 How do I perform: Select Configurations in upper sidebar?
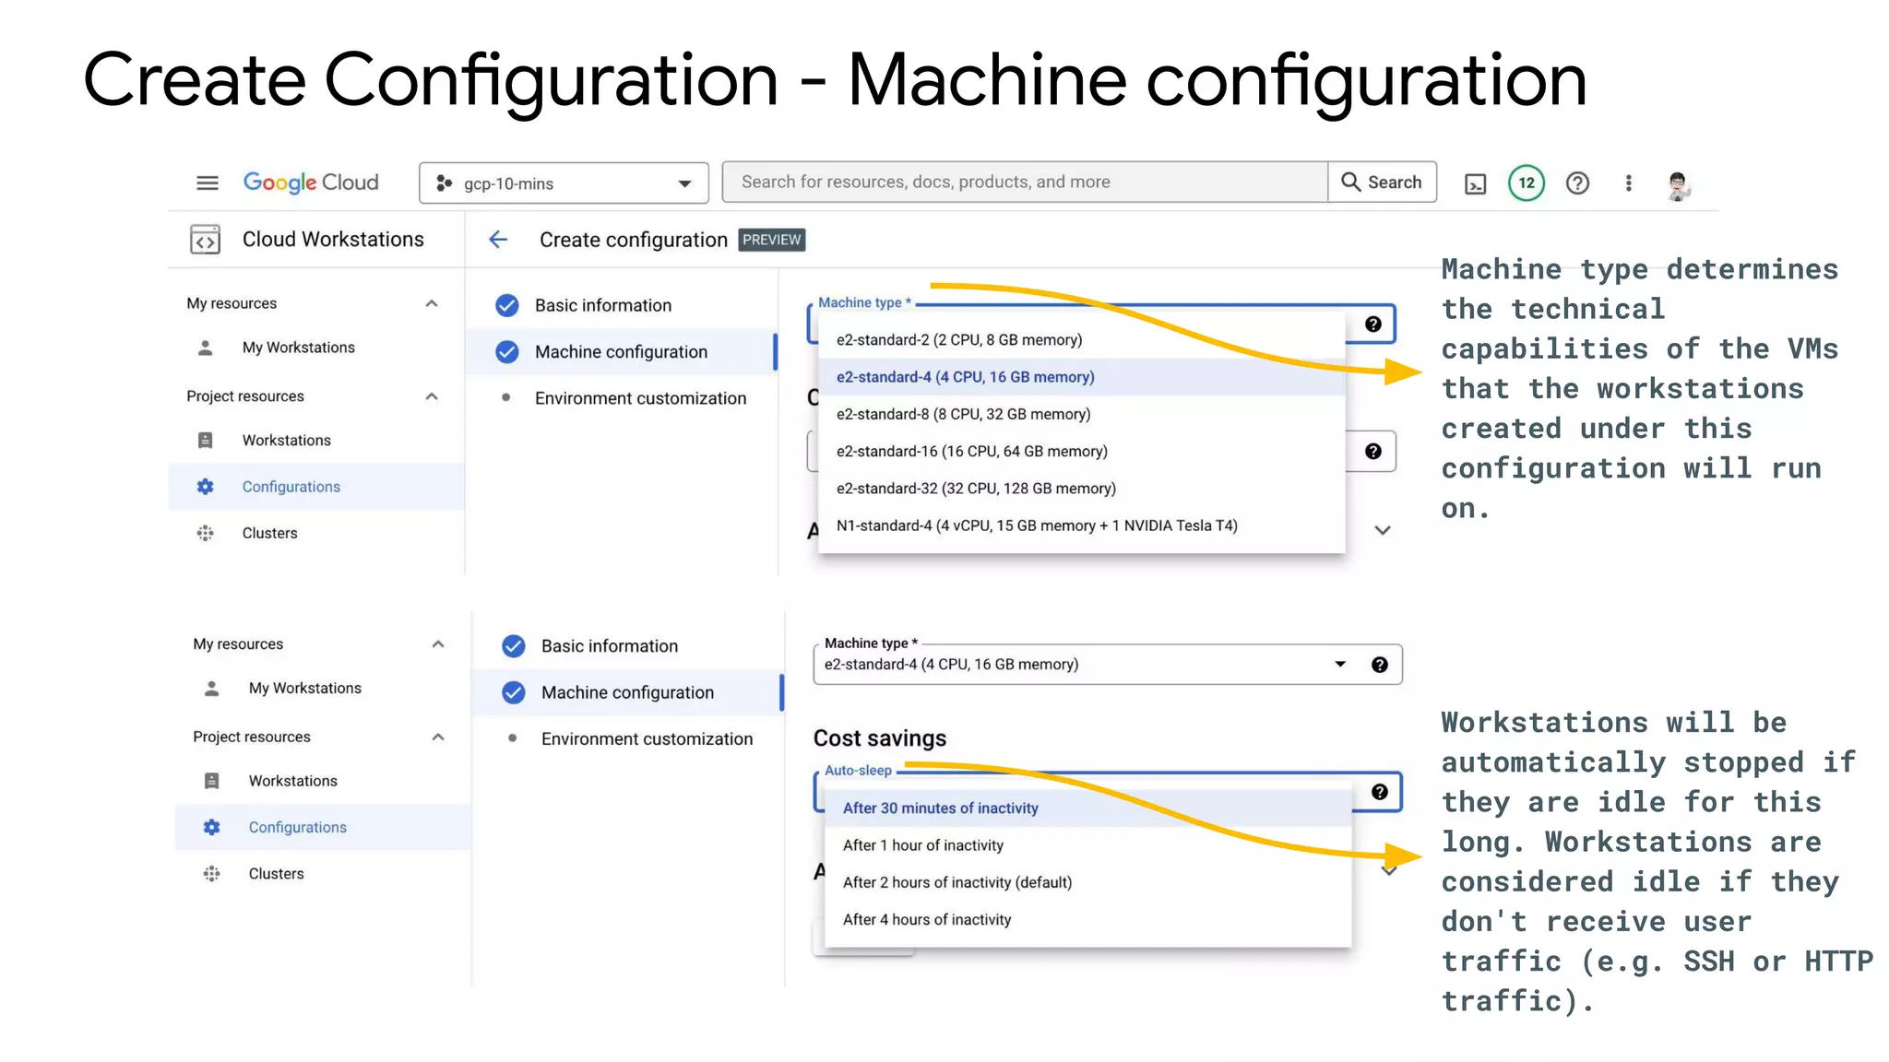click(x=315, y=487)
